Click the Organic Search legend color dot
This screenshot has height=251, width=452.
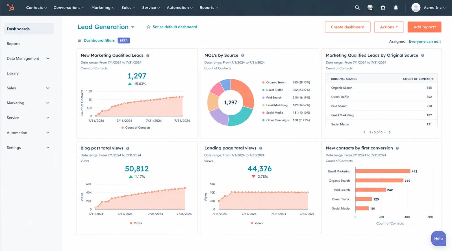(x=263, y=82)
